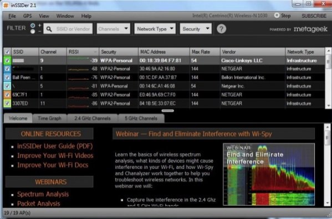The width and height of the screenshot is (332, 219).
Task: Click the SUBSCRIBE button
Action: (x=314, y=16)
